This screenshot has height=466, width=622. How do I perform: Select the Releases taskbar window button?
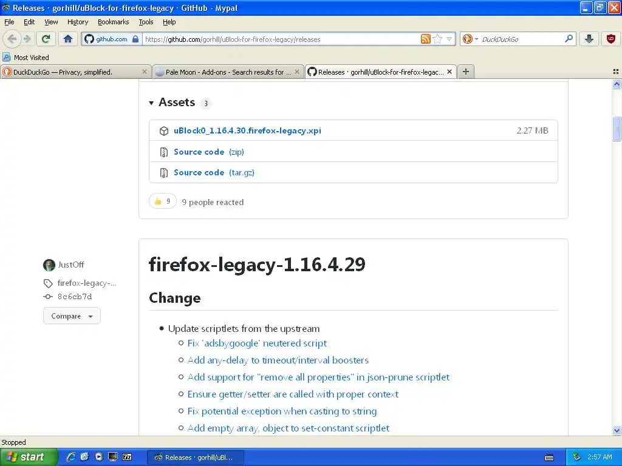[196, 458]
